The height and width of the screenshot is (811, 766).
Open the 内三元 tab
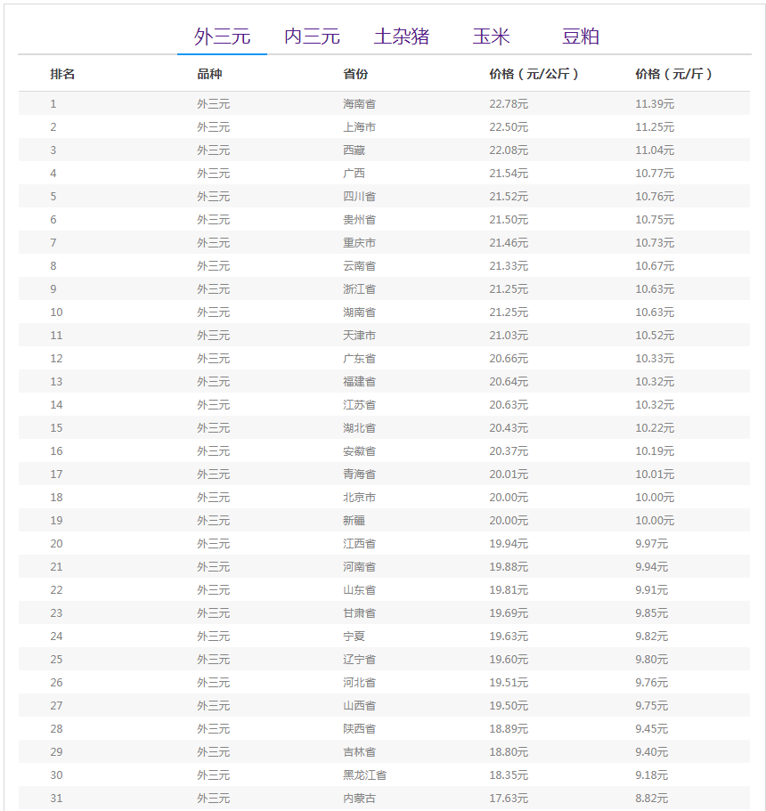312,36
